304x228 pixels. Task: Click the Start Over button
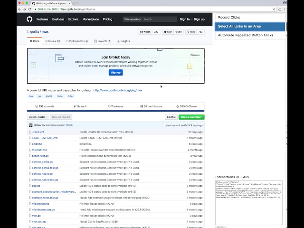click(221, 227)
